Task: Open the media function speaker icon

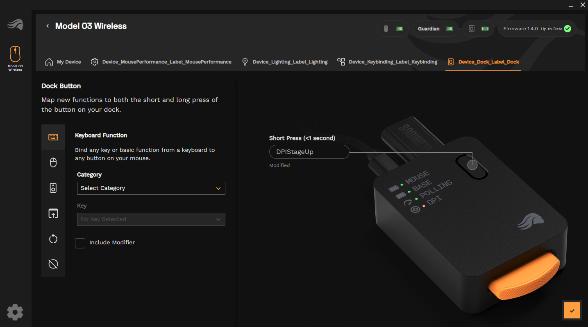Action: [53, 188]
